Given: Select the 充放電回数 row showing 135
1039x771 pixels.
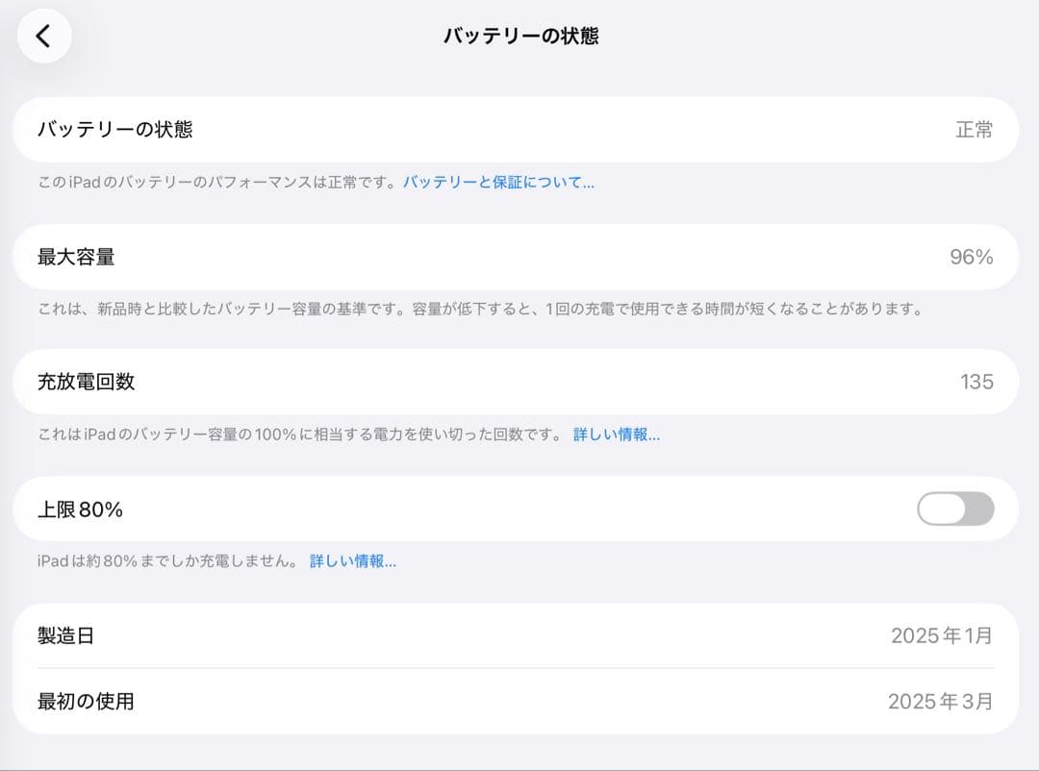Looking at the screenshot, I should tap(519, 382).
